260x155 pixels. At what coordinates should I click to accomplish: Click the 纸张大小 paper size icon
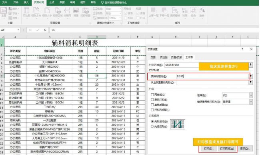[47, 12]
